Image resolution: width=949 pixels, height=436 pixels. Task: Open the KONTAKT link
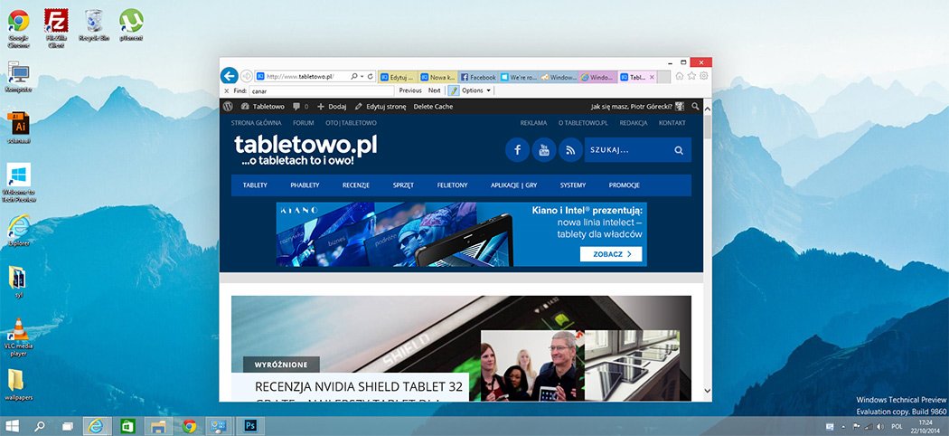click(x=672, y=123)
